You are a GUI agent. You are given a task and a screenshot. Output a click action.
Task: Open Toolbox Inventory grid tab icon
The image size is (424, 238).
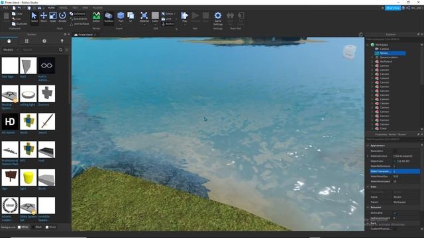[26, 41]
